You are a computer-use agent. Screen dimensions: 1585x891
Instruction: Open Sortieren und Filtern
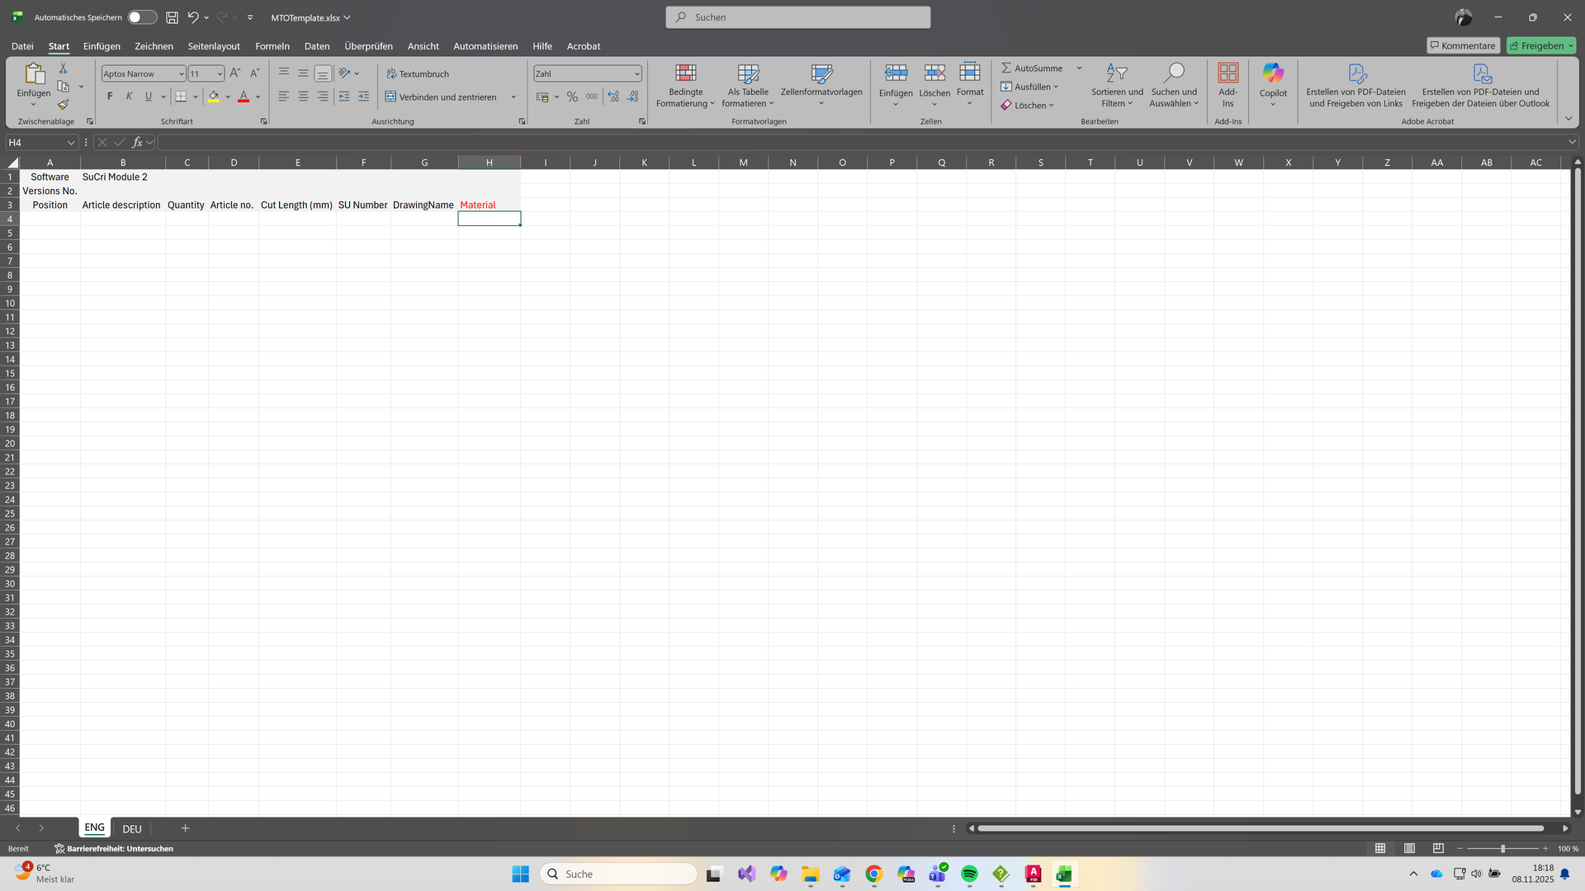[x=1117, y=85]
